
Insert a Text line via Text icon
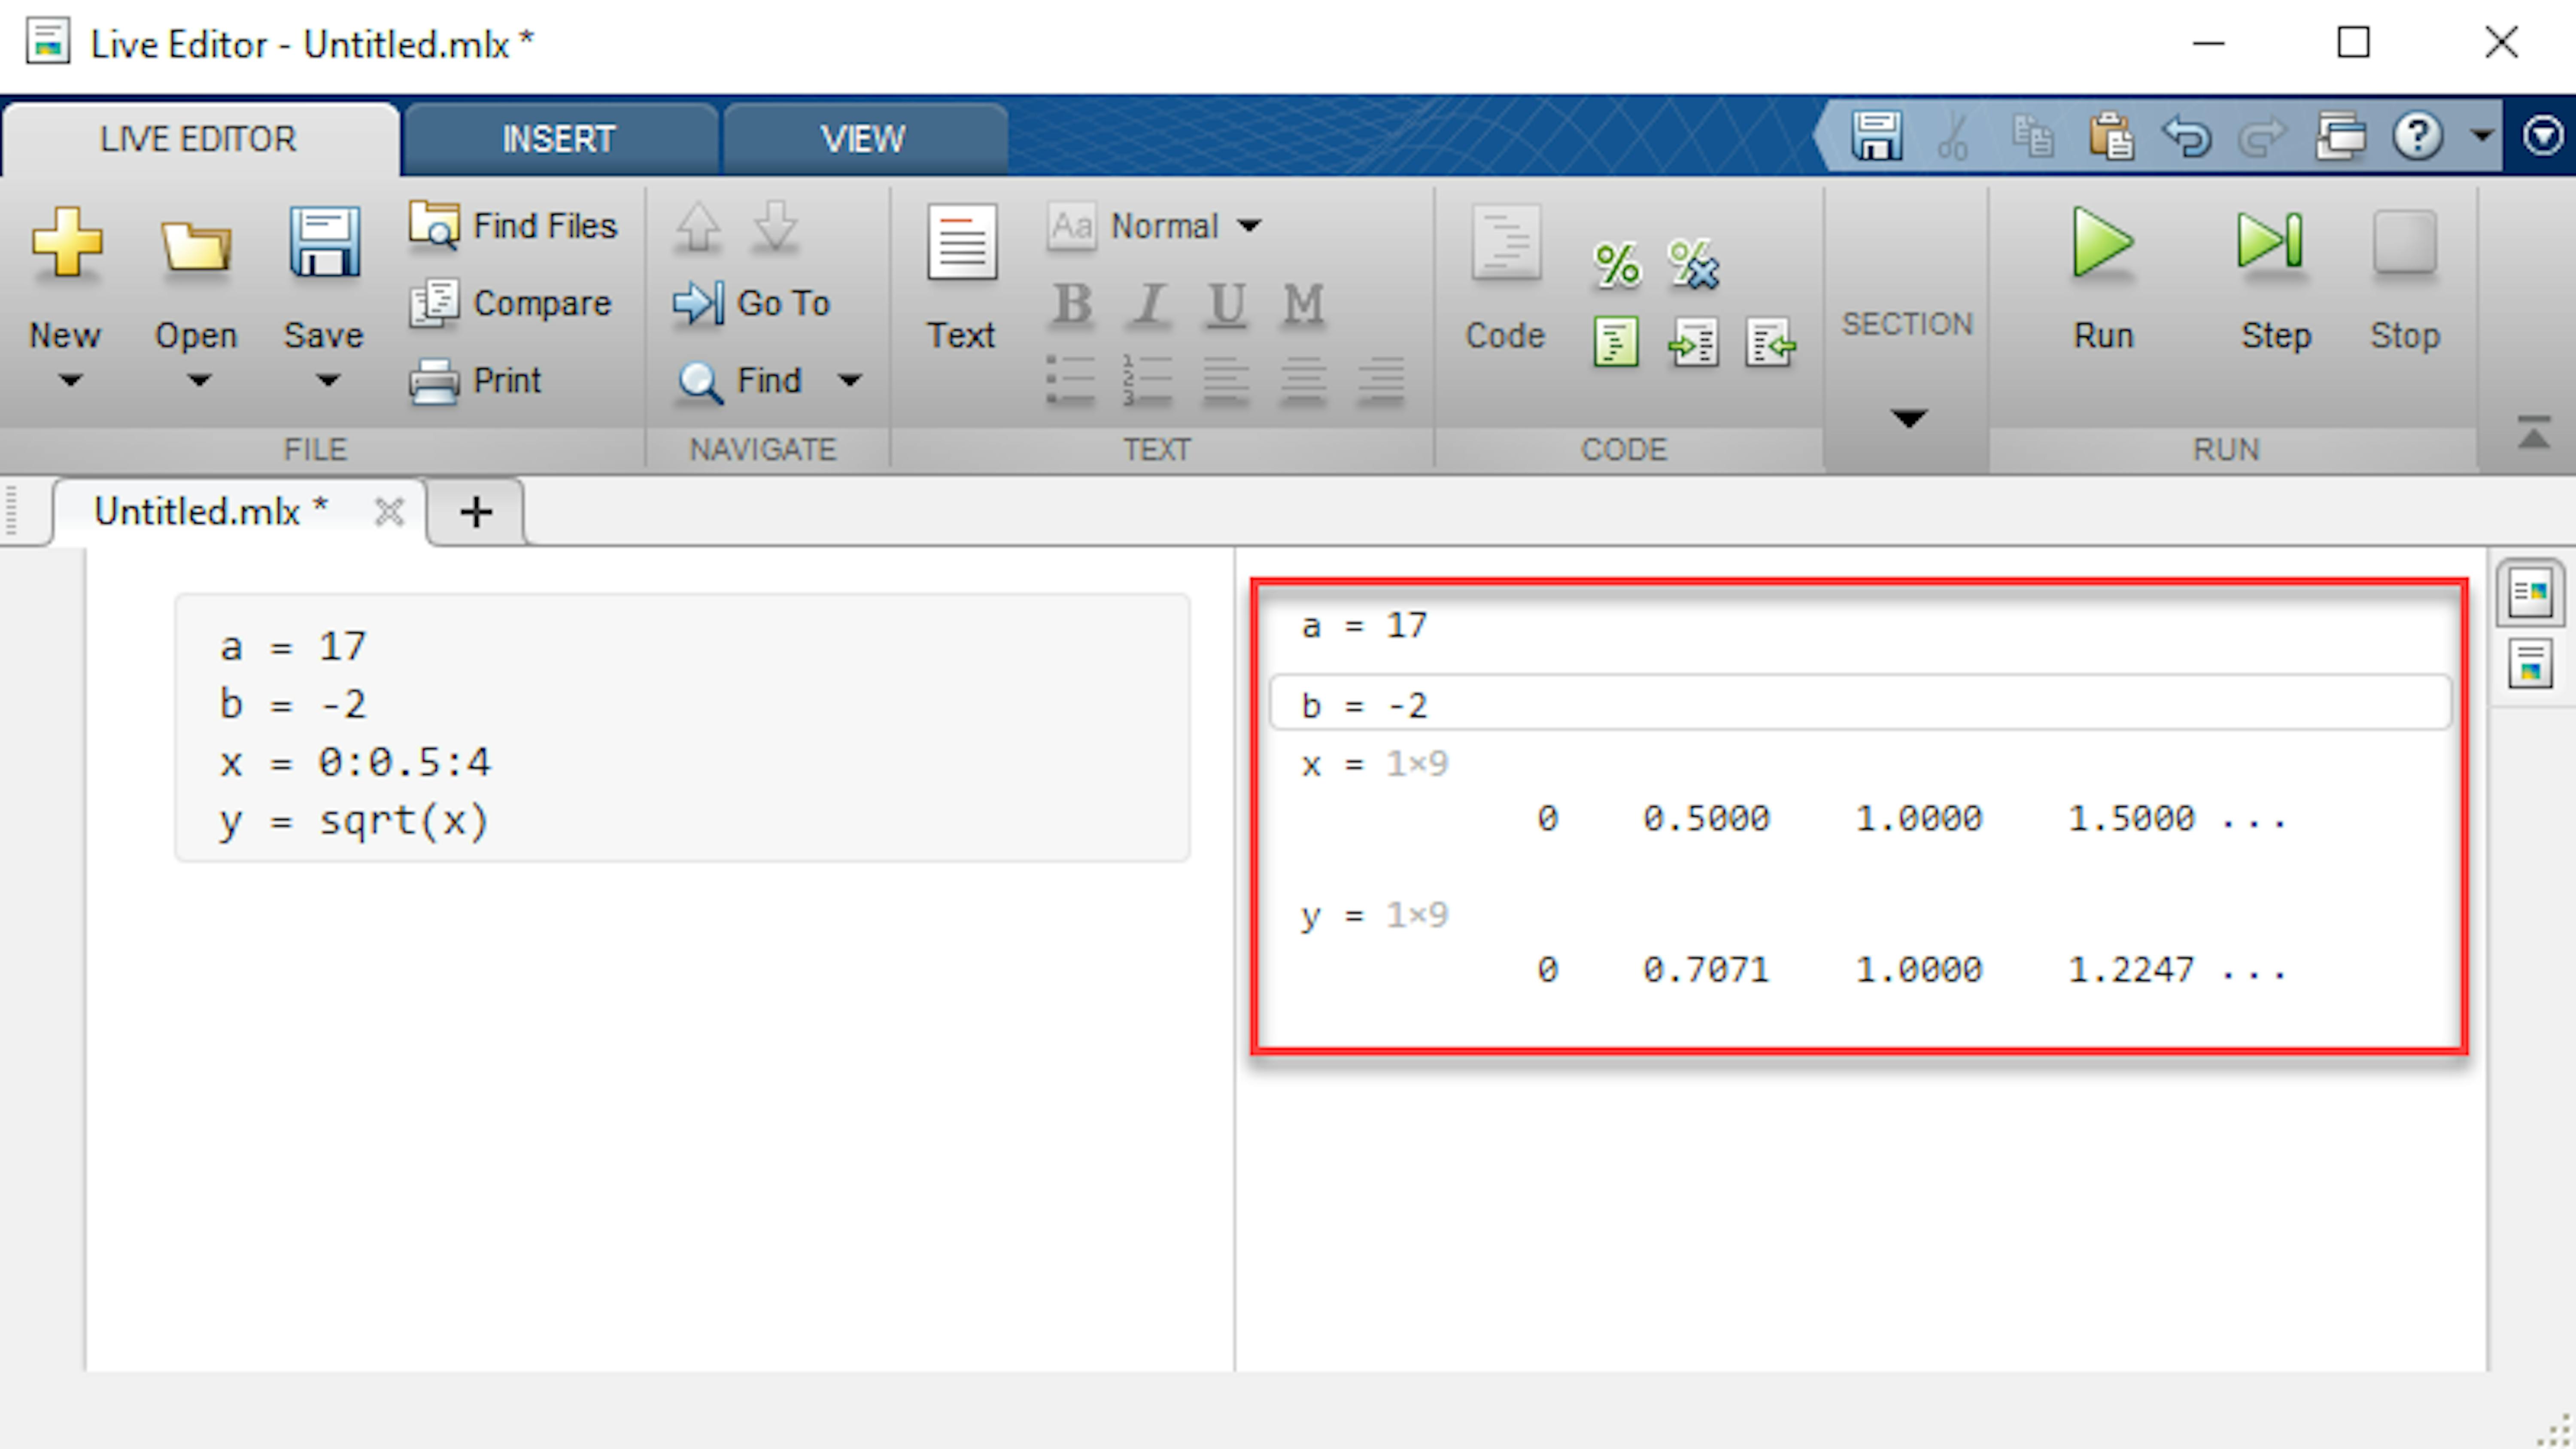click(962, 242)
